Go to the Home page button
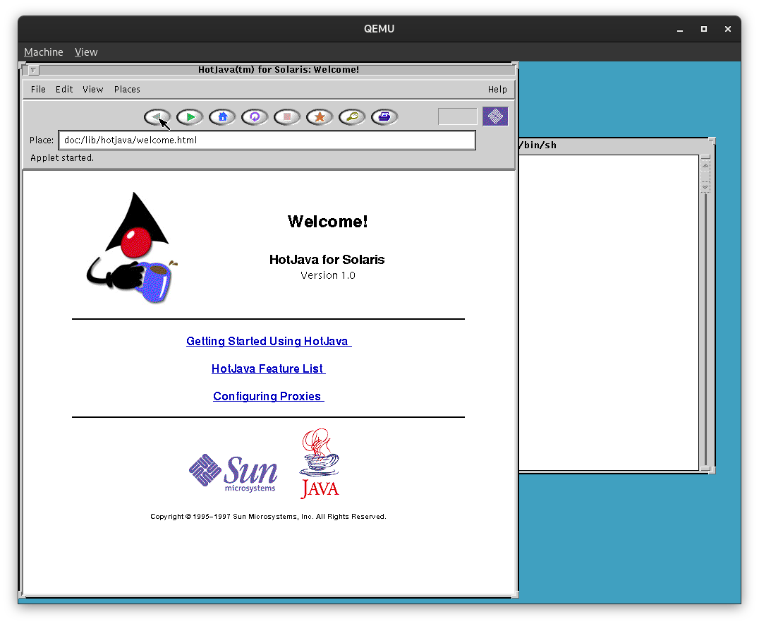 [x=222, y=116]
